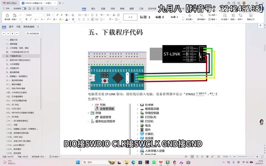Apply Bold formatting
266x166 pixels.
26,19
